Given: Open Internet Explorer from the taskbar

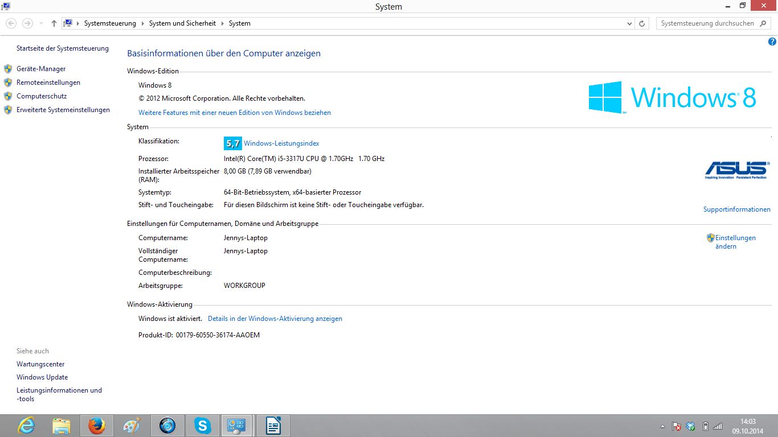Looking at the screenshot, I should click(x=26, y=426).
